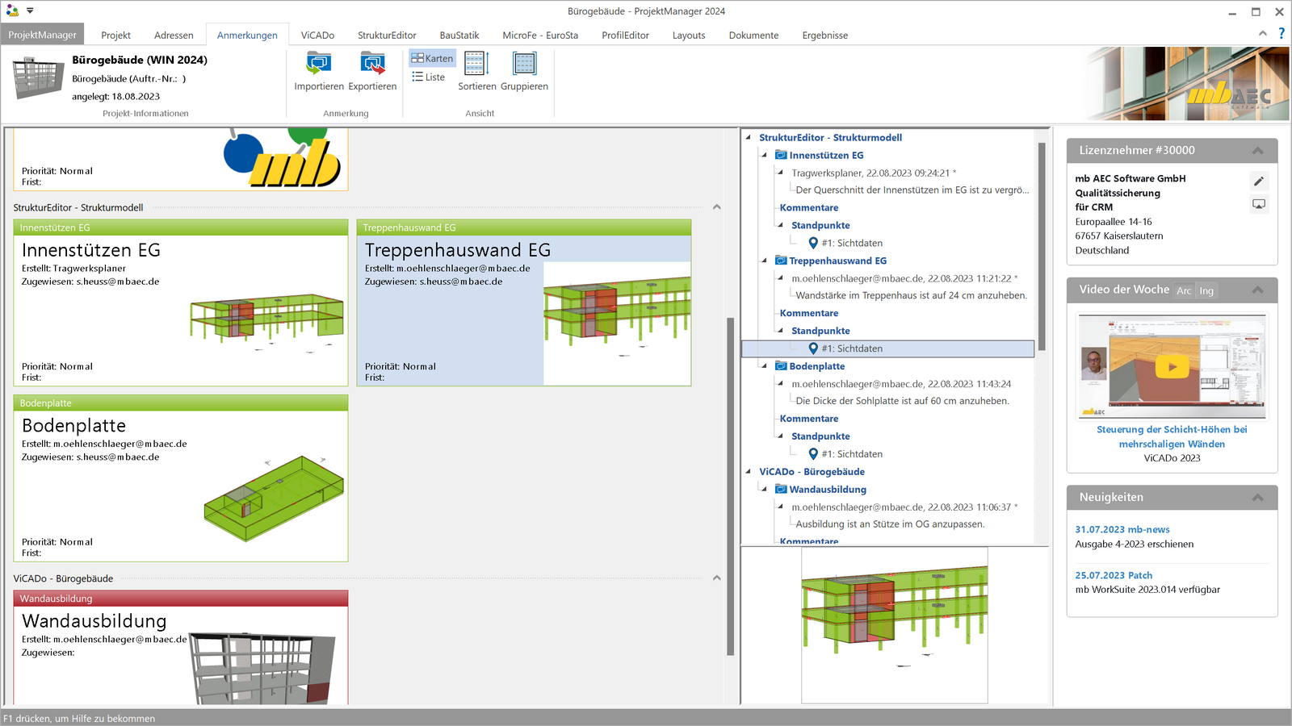
Task: Switch to Karten view
Action: (x=432, y=58)
